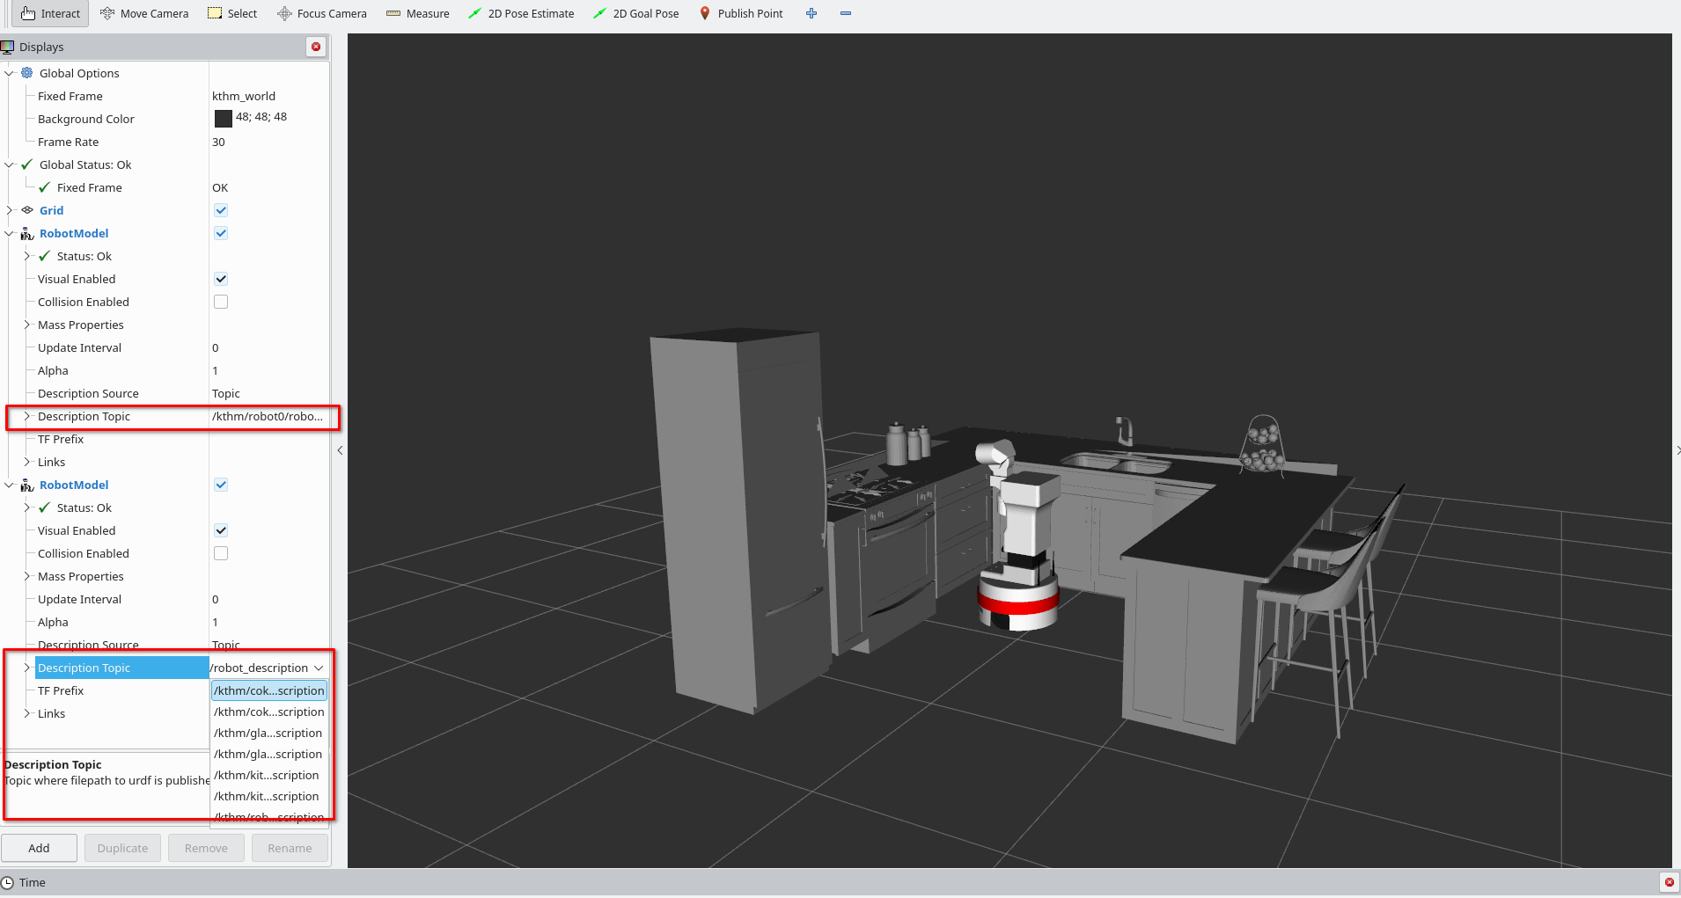This screenshot has height=898, width=1681.
Task: Close the Displays panel
Action: click(x=316, y=47)
